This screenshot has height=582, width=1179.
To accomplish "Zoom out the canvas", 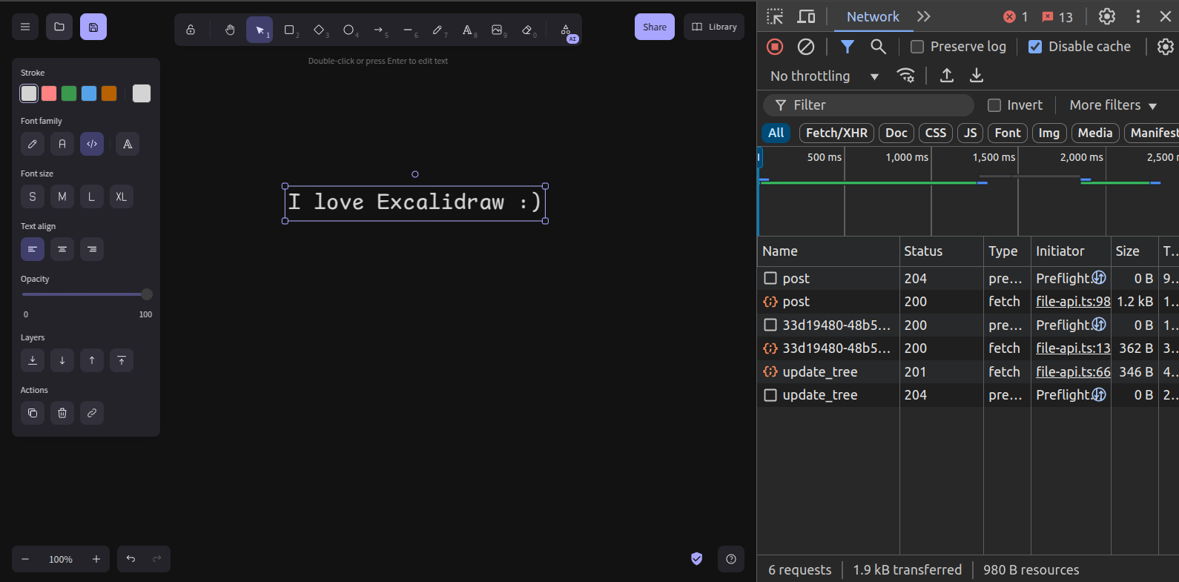I will [x=25, y=559].
